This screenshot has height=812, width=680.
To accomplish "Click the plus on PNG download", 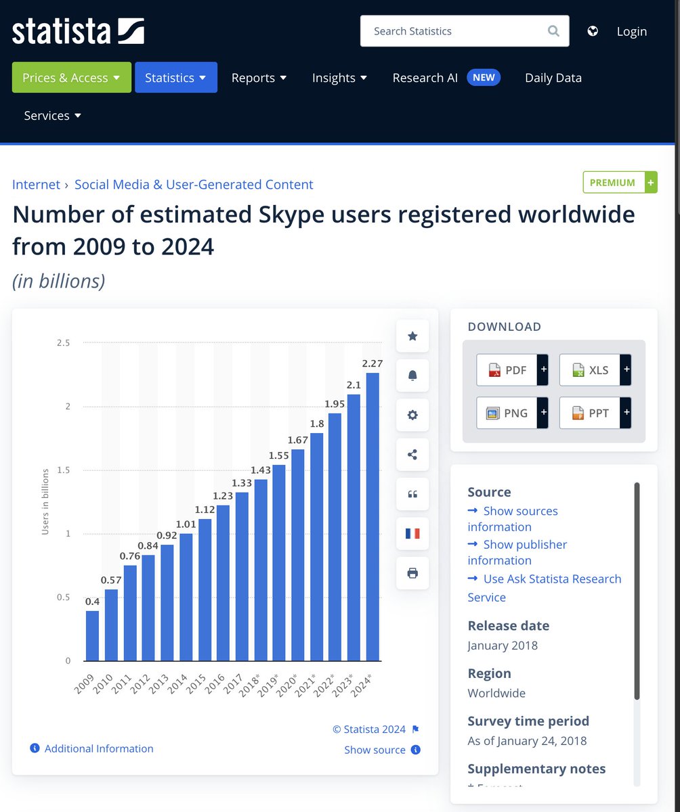I will tap(543, 413).
